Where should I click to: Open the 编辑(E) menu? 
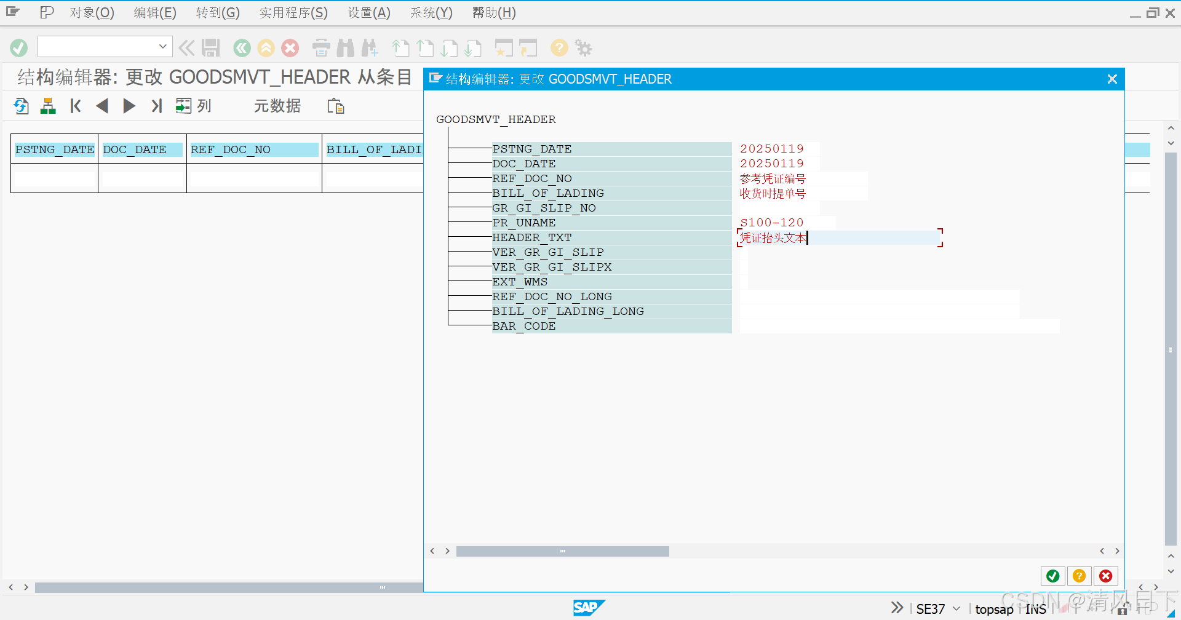[x=155, y=12]
